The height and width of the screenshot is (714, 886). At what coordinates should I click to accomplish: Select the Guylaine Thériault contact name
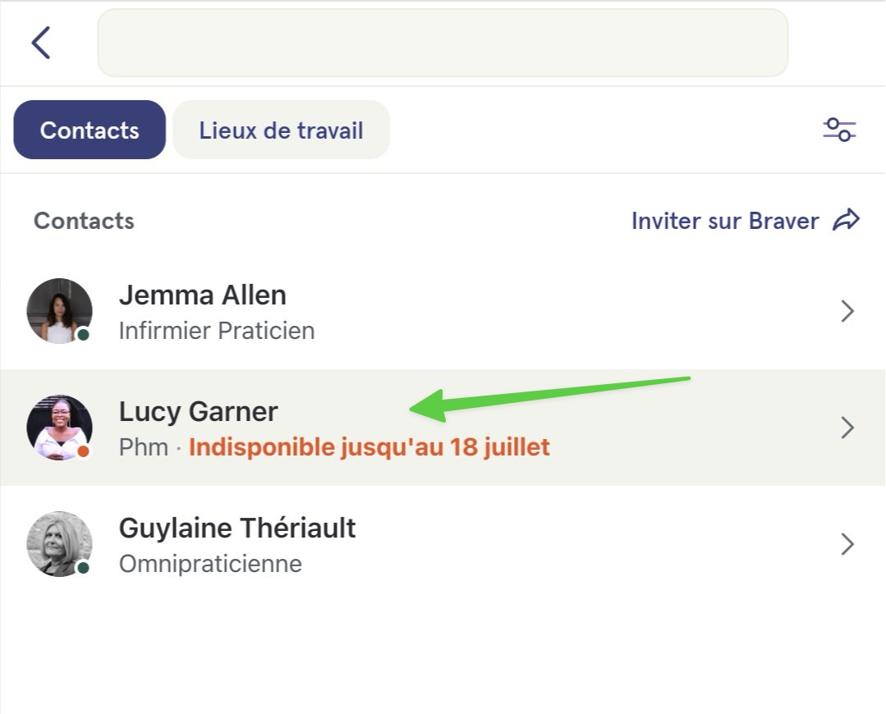(x=237, y=529)
